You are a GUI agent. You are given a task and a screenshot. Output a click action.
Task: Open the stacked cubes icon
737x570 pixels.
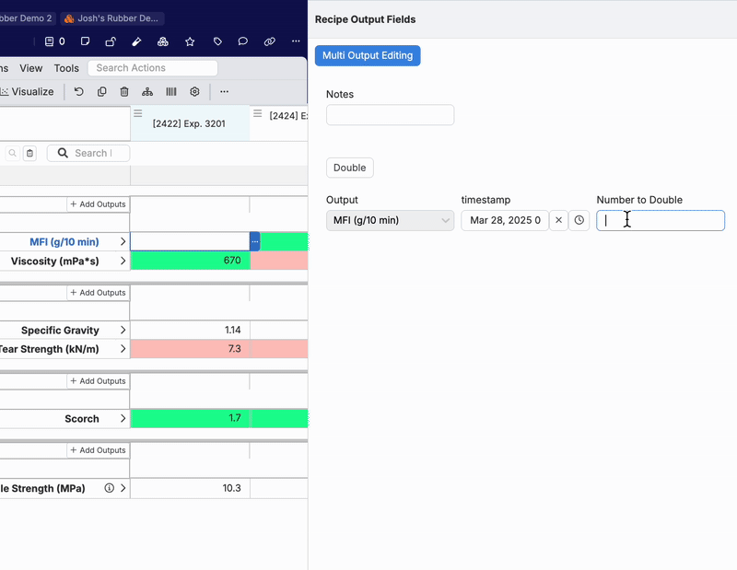click(x=163, y=41)
